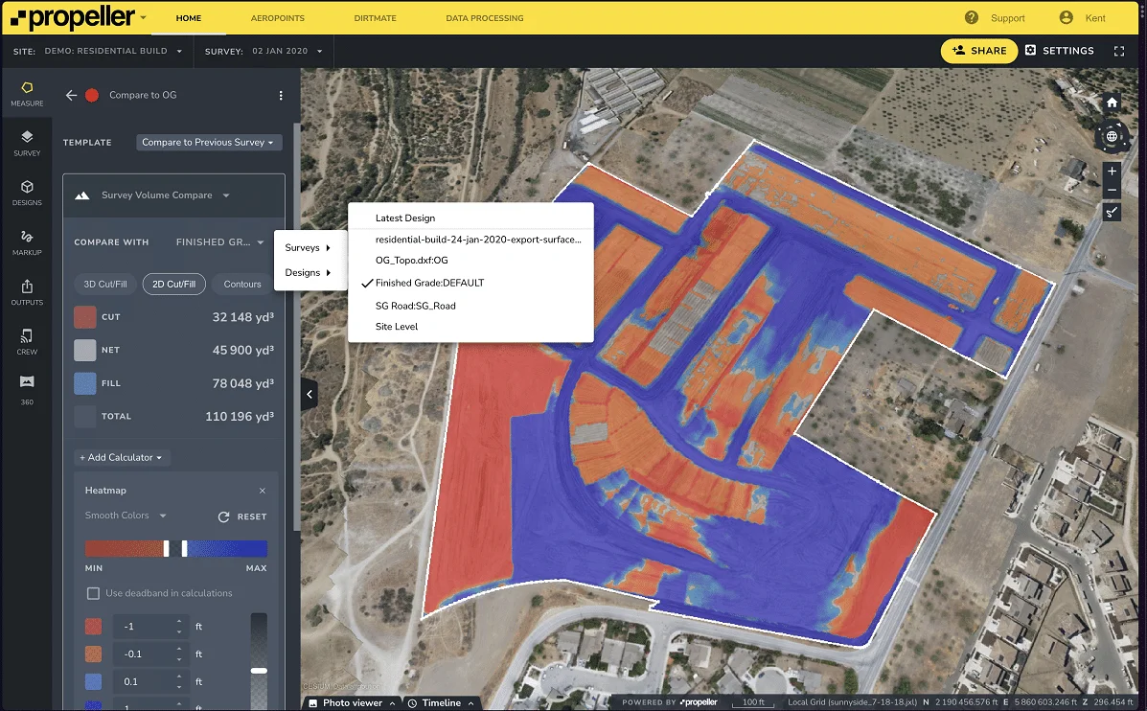
Task: Open the Compare to Previous Survey template dropdown
Action: [209, 142]
